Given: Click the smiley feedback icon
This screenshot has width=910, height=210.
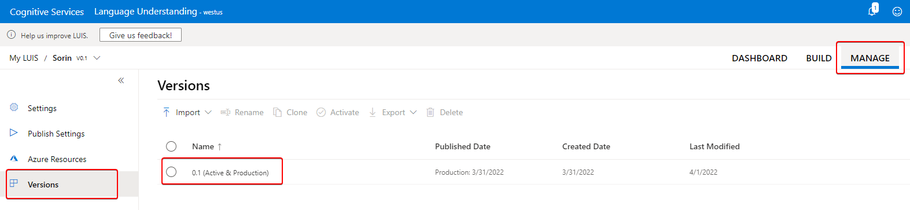Looking at the screenshot, I should (897, 12).
